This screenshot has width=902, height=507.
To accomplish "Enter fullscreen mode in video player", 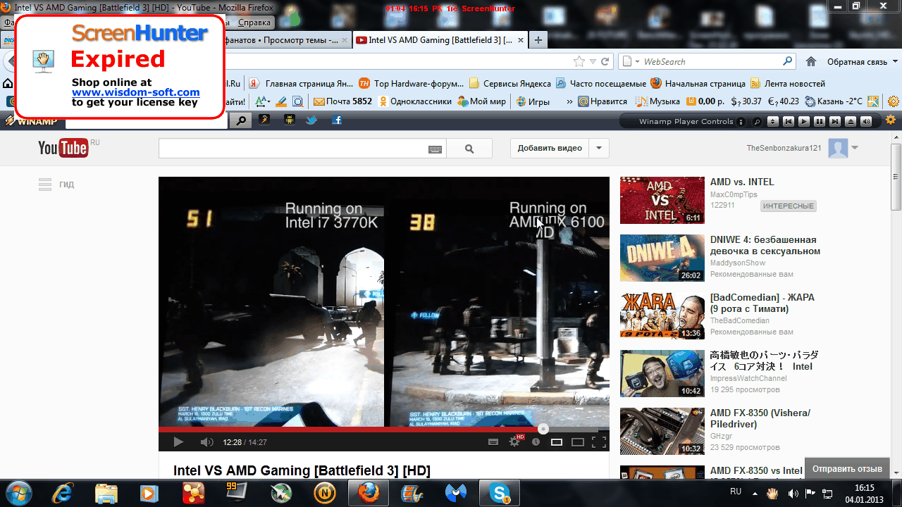I will pyautogui.click(x=599, y=442).
